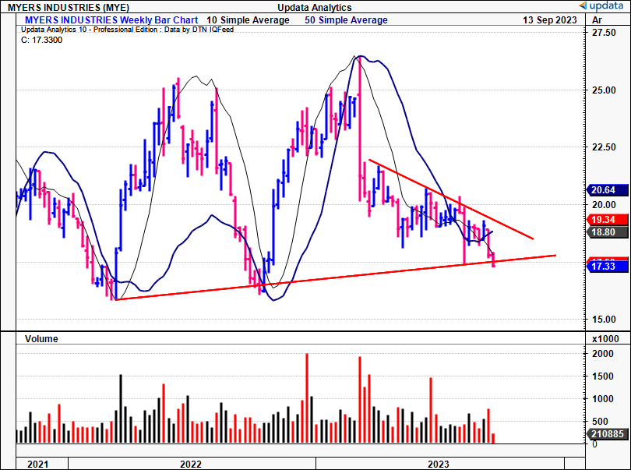Click the grey 18.80 price tag
The height and width of the screenshot is (470, 631).
coord(606,232)
